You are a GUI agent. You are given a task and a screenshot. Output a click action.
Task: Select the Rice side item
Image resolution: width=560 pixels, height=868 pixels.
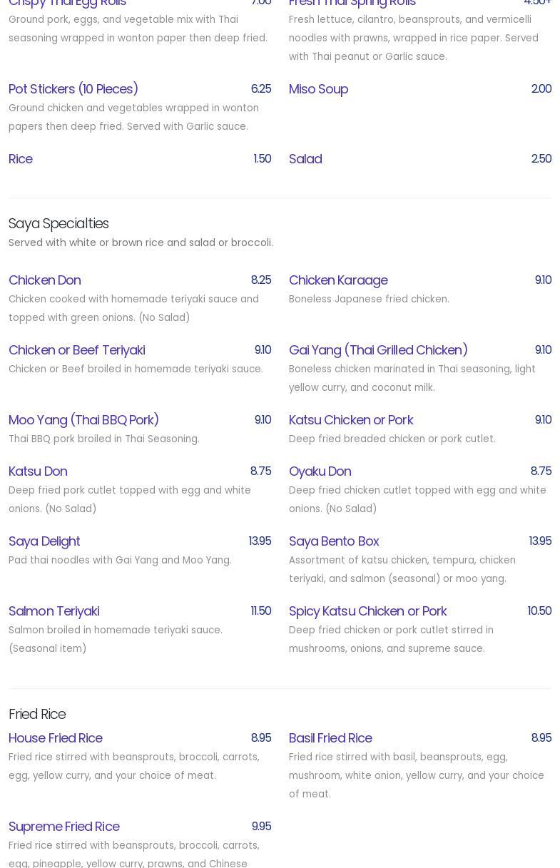pos(21,159)
